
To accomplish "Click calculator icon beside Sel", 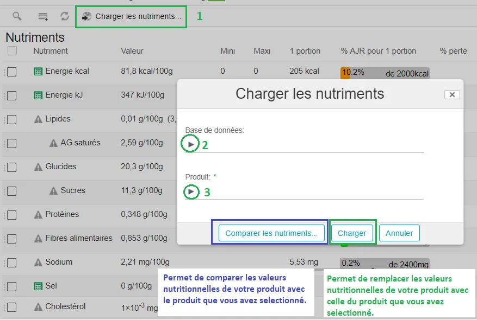I will coord(38,286).
